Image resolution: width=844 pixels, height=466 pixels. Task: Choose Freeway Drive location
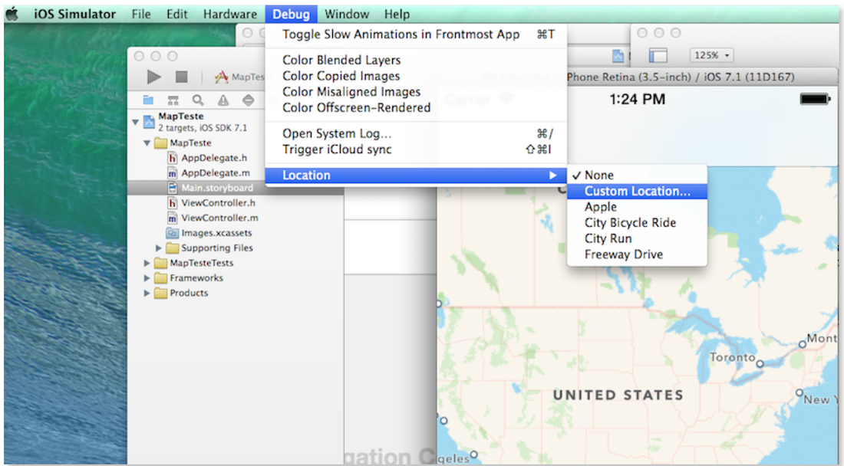pyautogui.click(x=638, y=254)
